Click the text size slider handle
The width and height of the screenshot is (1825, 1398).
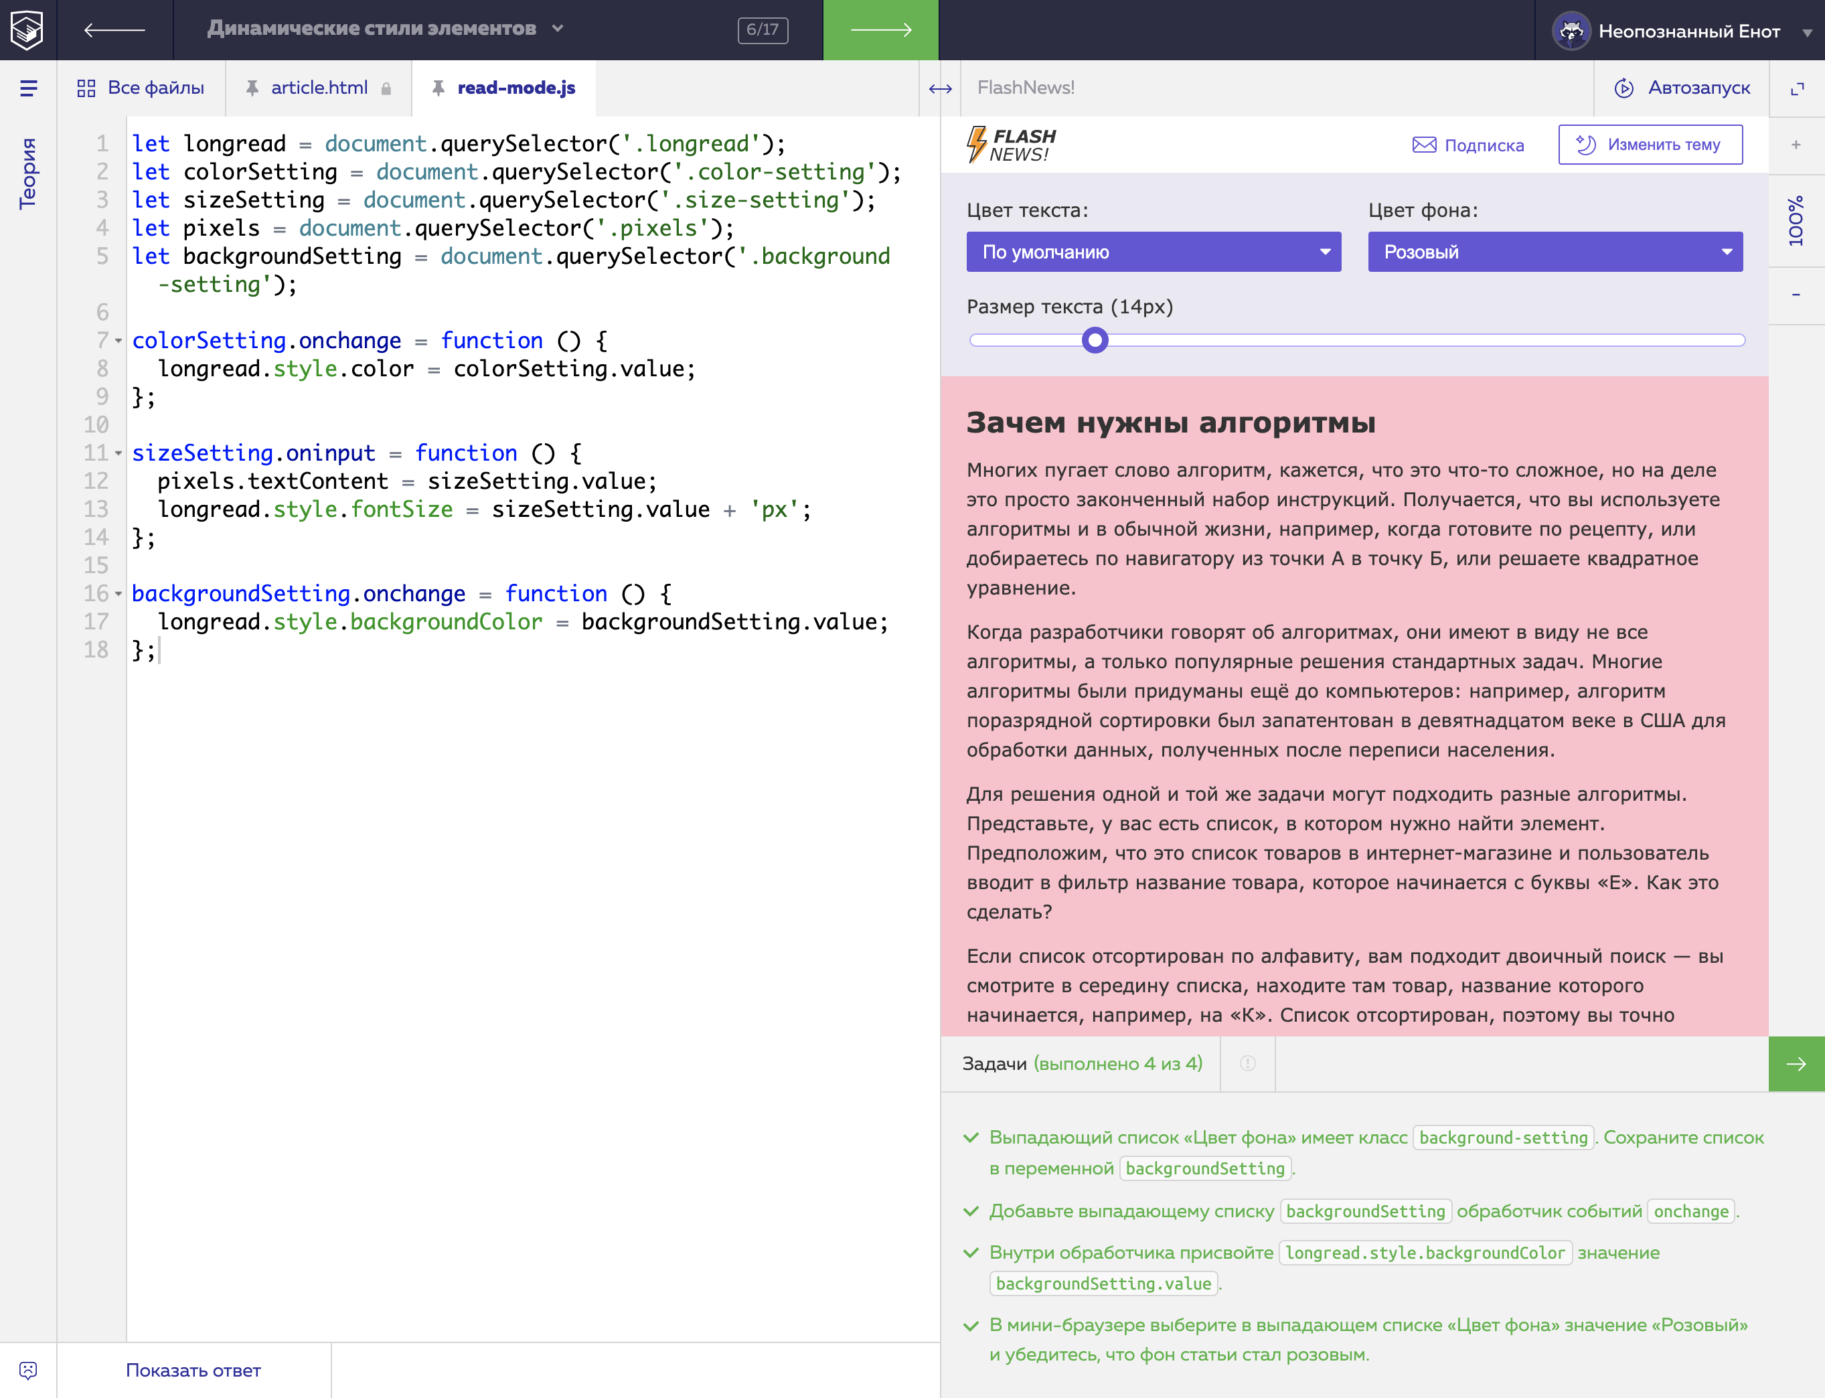tap(1095, 340)
